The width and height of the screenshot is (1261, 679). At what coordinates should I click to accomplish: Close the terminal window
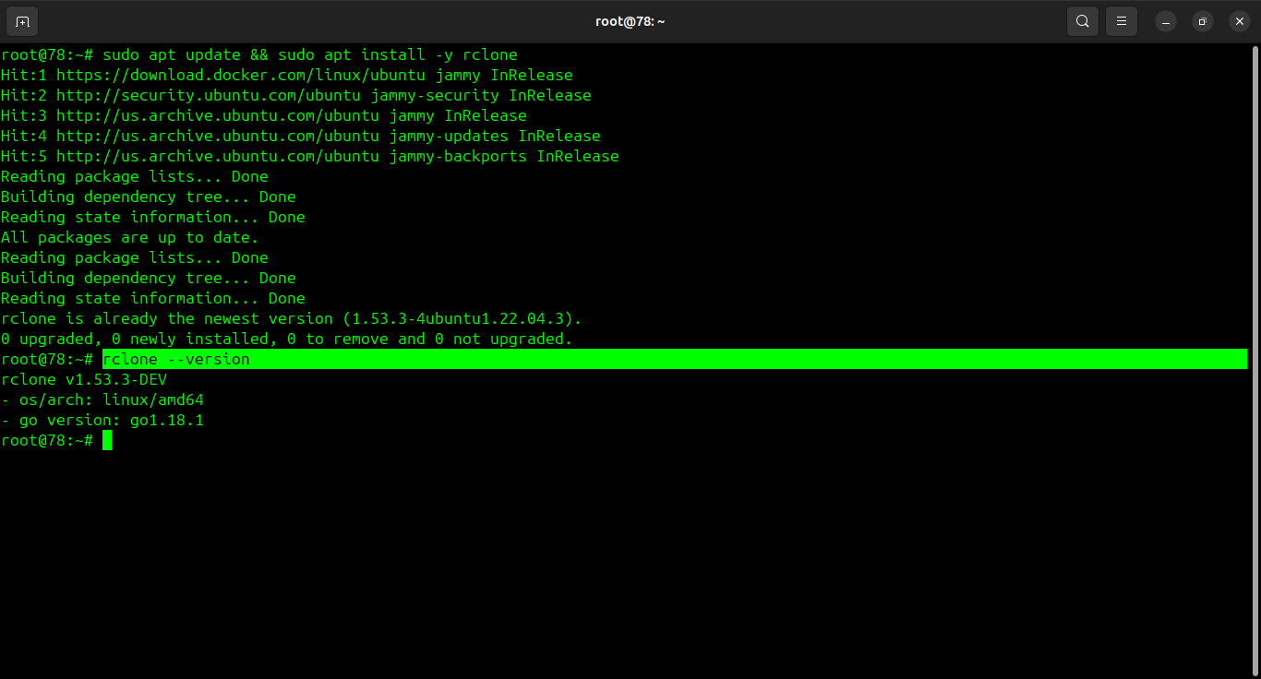pos(1239,21)
